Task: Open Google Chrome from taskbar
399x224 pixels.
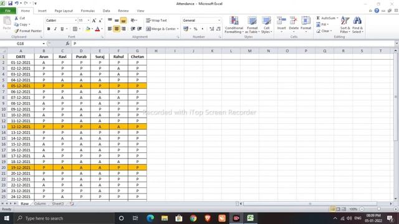Action: 193,218
